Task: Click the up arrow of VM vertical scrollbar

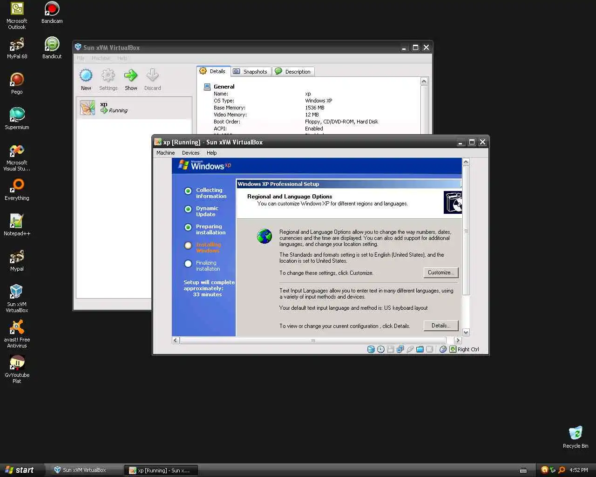Action: tap(466, 162)
